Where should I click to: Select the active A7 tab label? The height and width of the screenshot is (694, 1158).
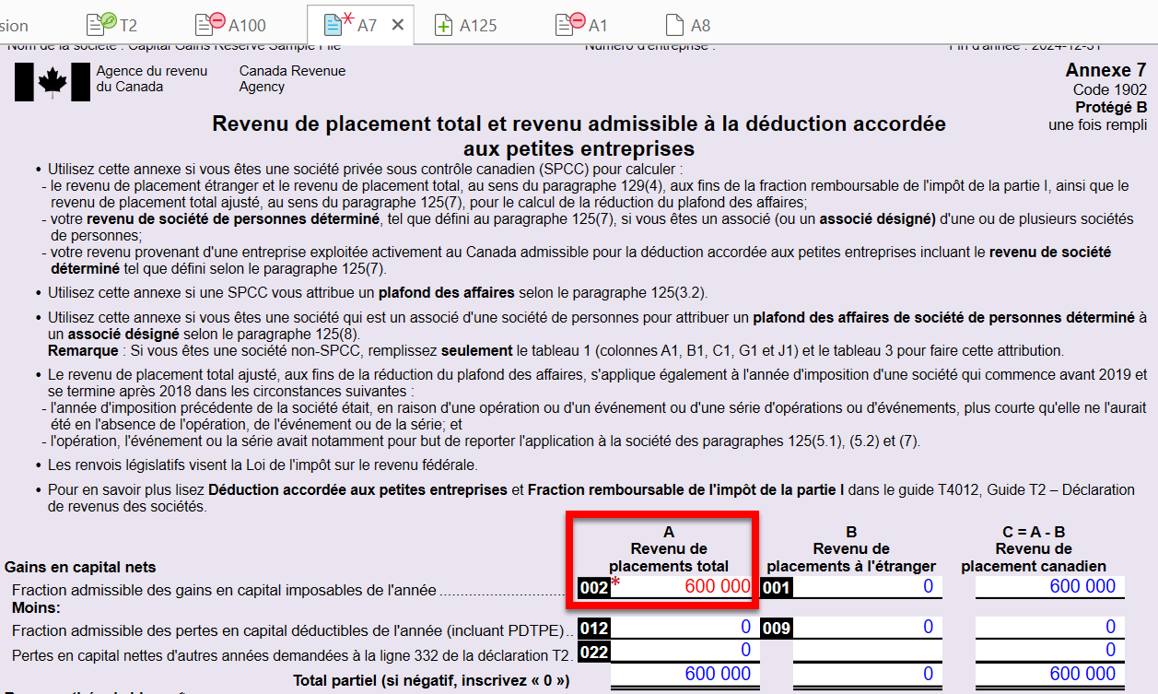coord(368,25)
